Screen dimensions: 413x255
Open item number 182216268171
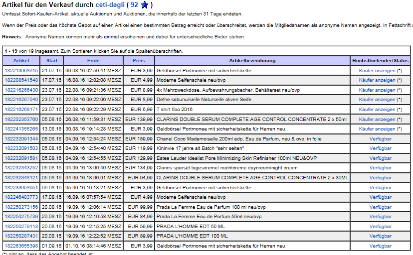coord(21,110)
